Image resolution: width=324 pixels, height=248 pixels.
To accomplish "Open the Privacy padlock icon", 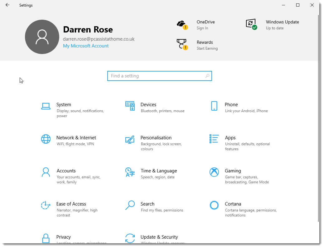I will (46, 238).
